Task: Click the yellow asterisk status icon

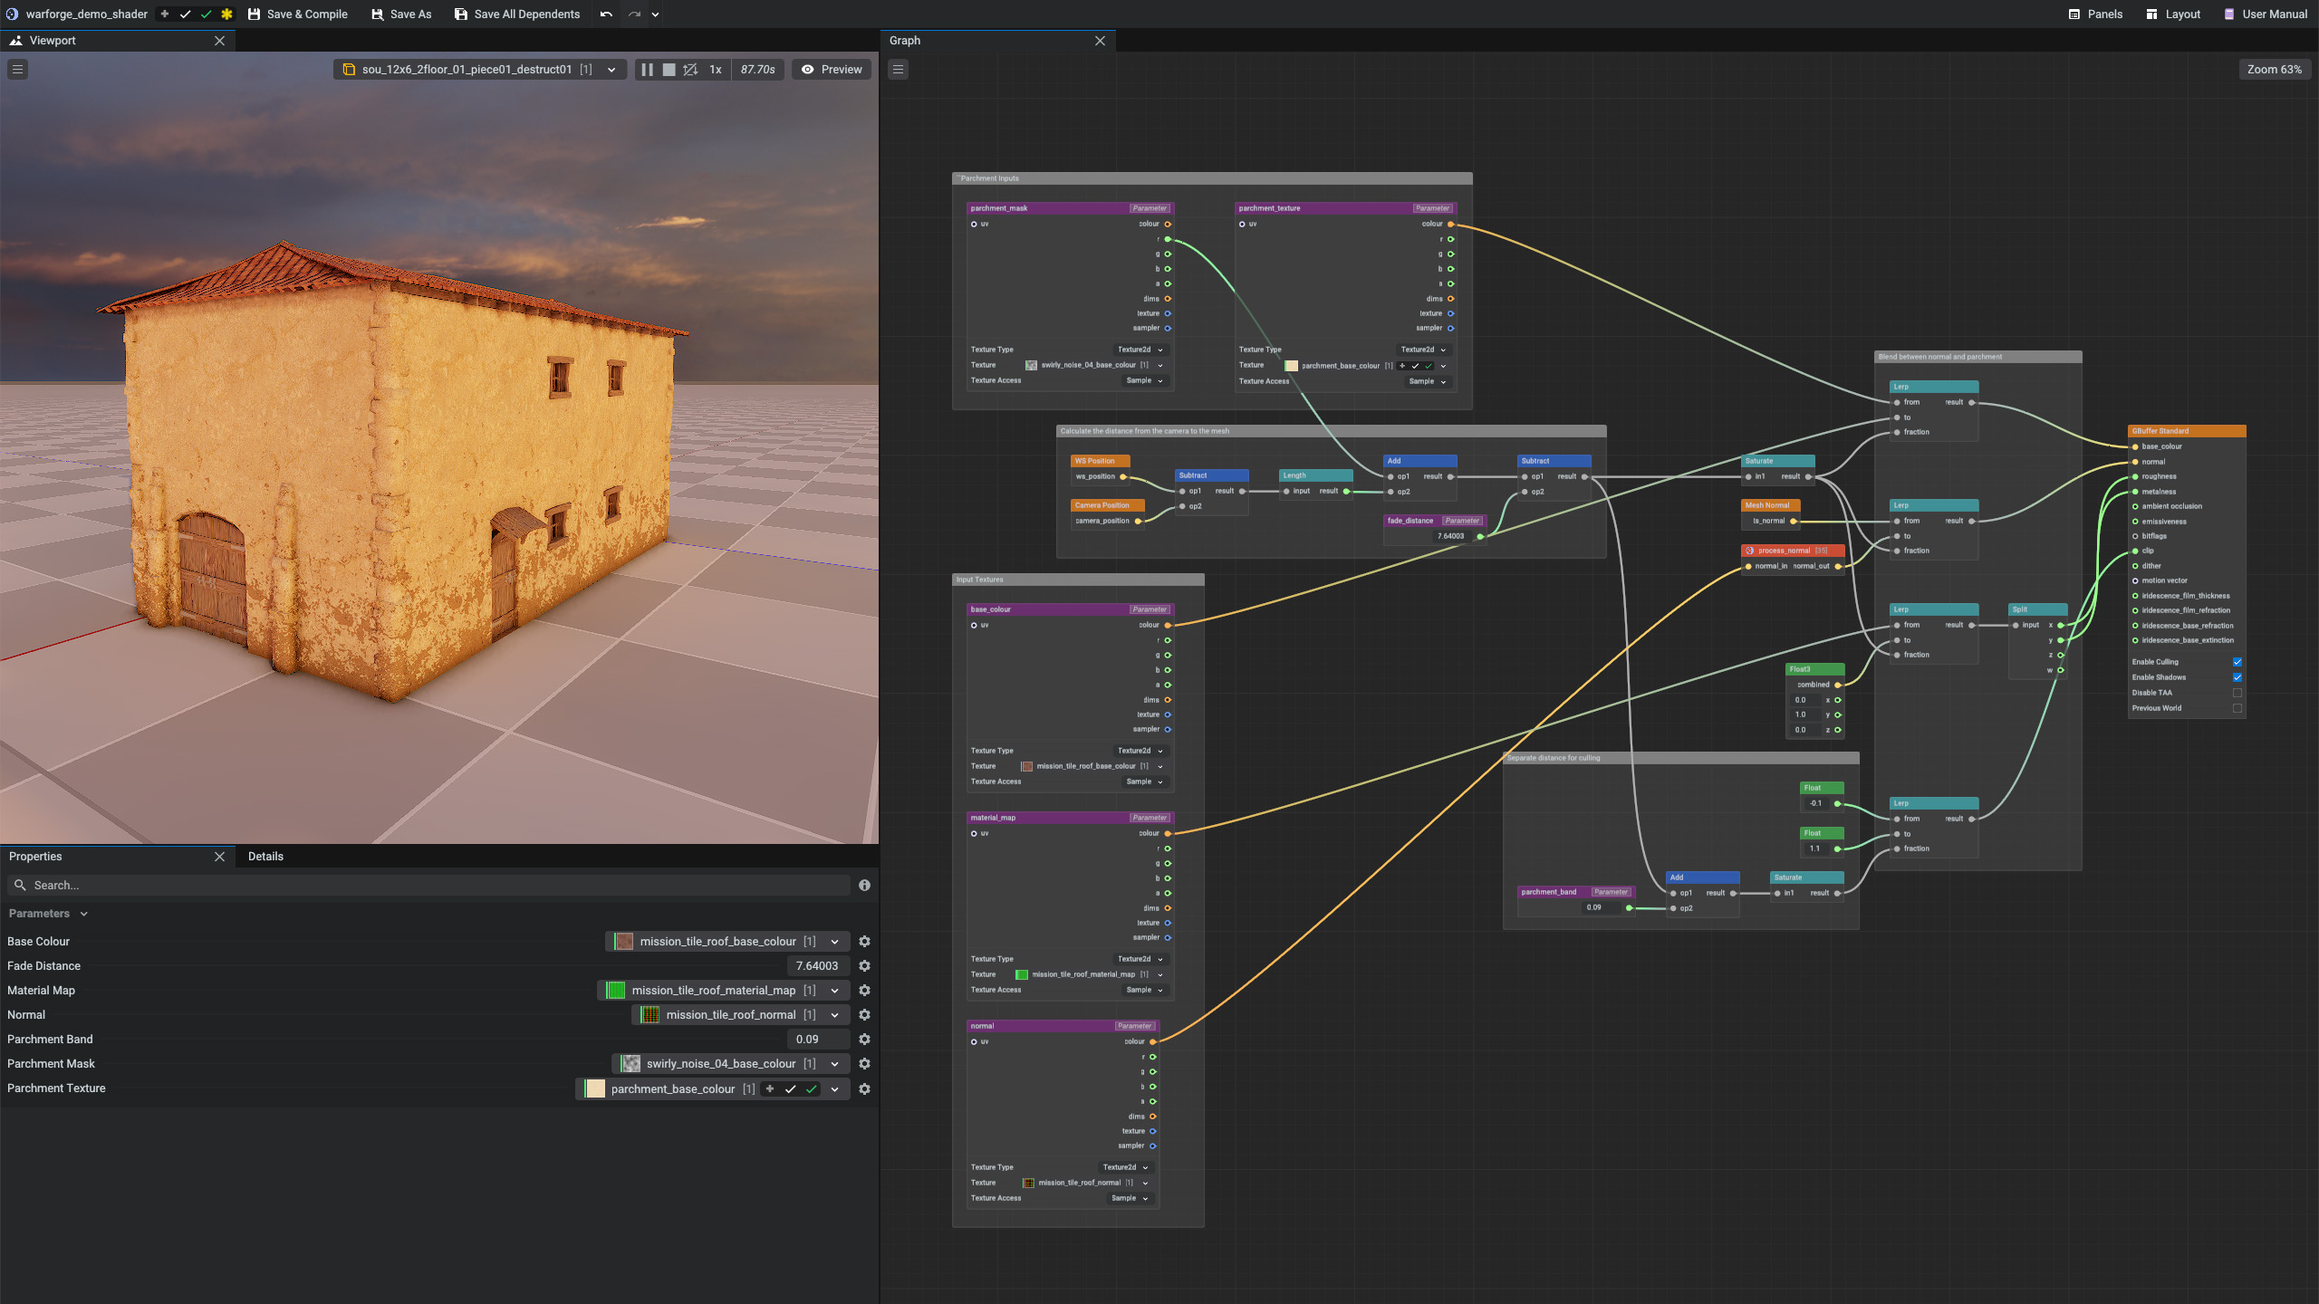Action: pos(226,14)
